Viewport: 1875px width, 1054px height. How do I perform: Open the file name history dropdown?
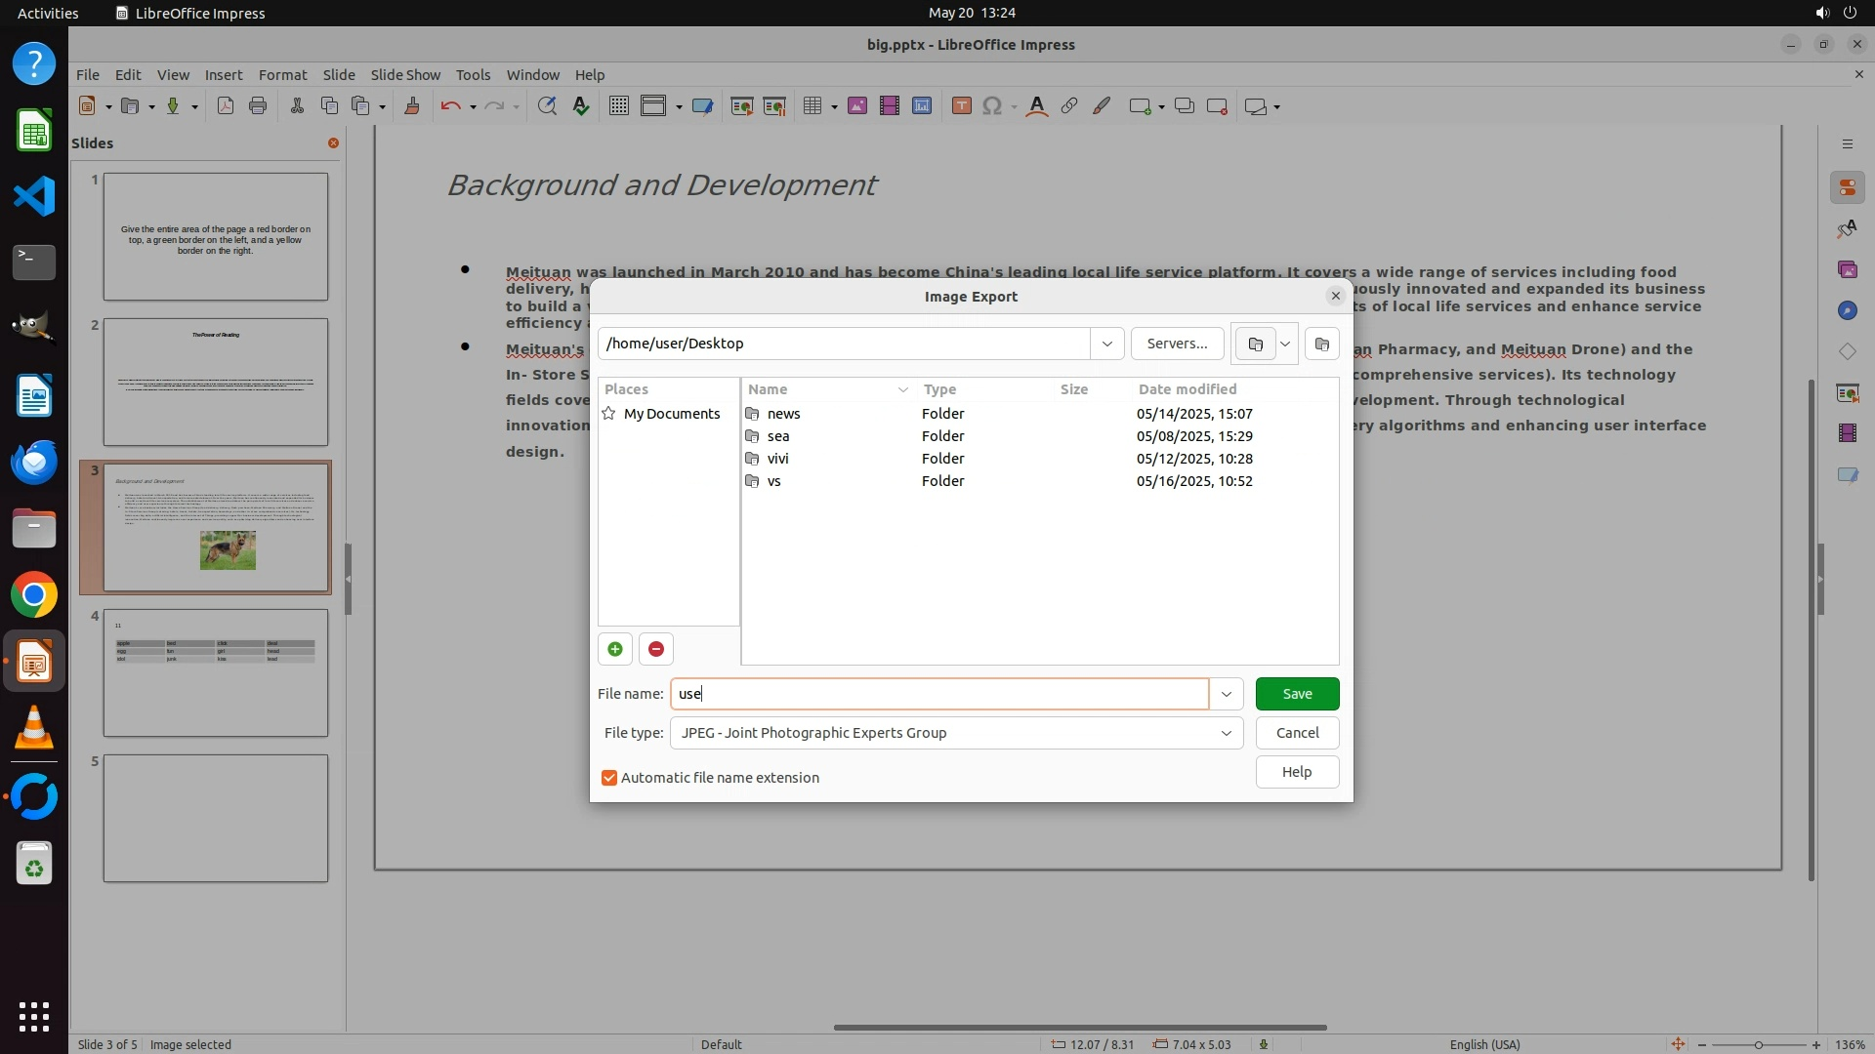(1226, 694)
